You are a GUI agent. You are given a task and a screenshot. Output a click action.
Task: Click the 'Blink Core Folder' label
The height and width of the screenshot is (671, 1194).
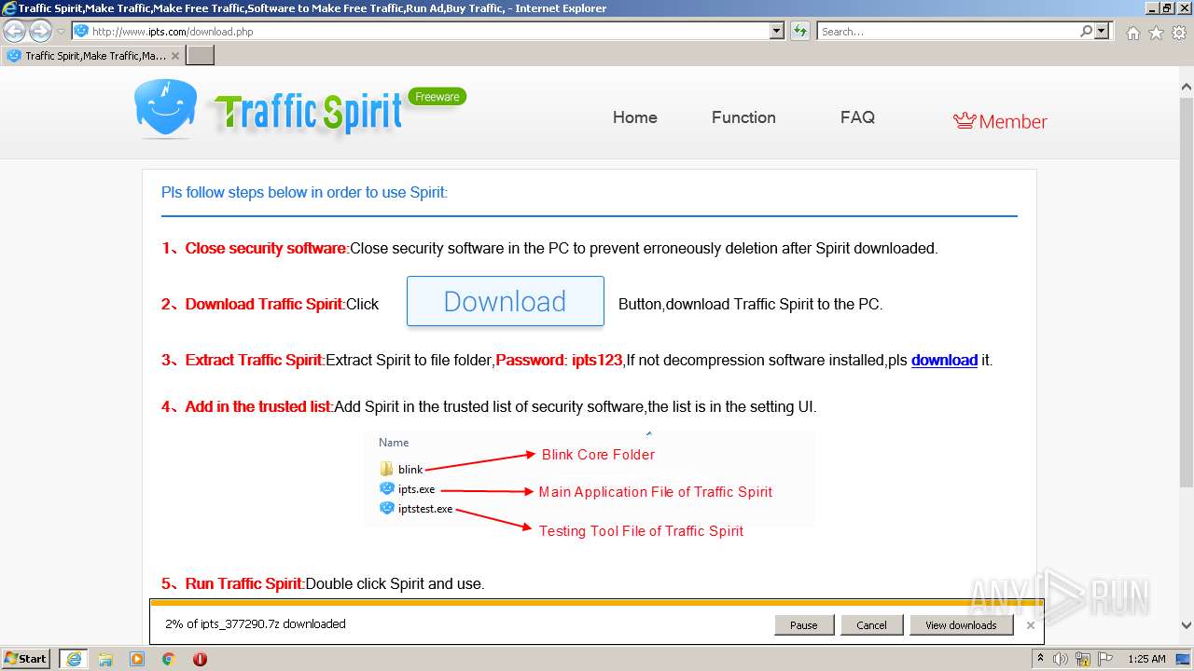pyautogui.click(x=598, y=455)
